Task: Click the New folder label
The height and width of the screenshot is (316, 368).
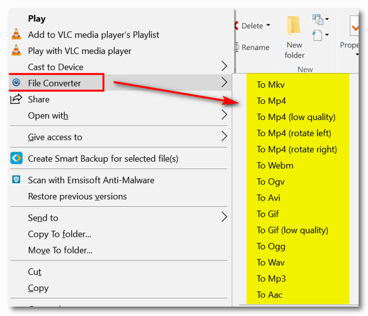Action: 294,50
